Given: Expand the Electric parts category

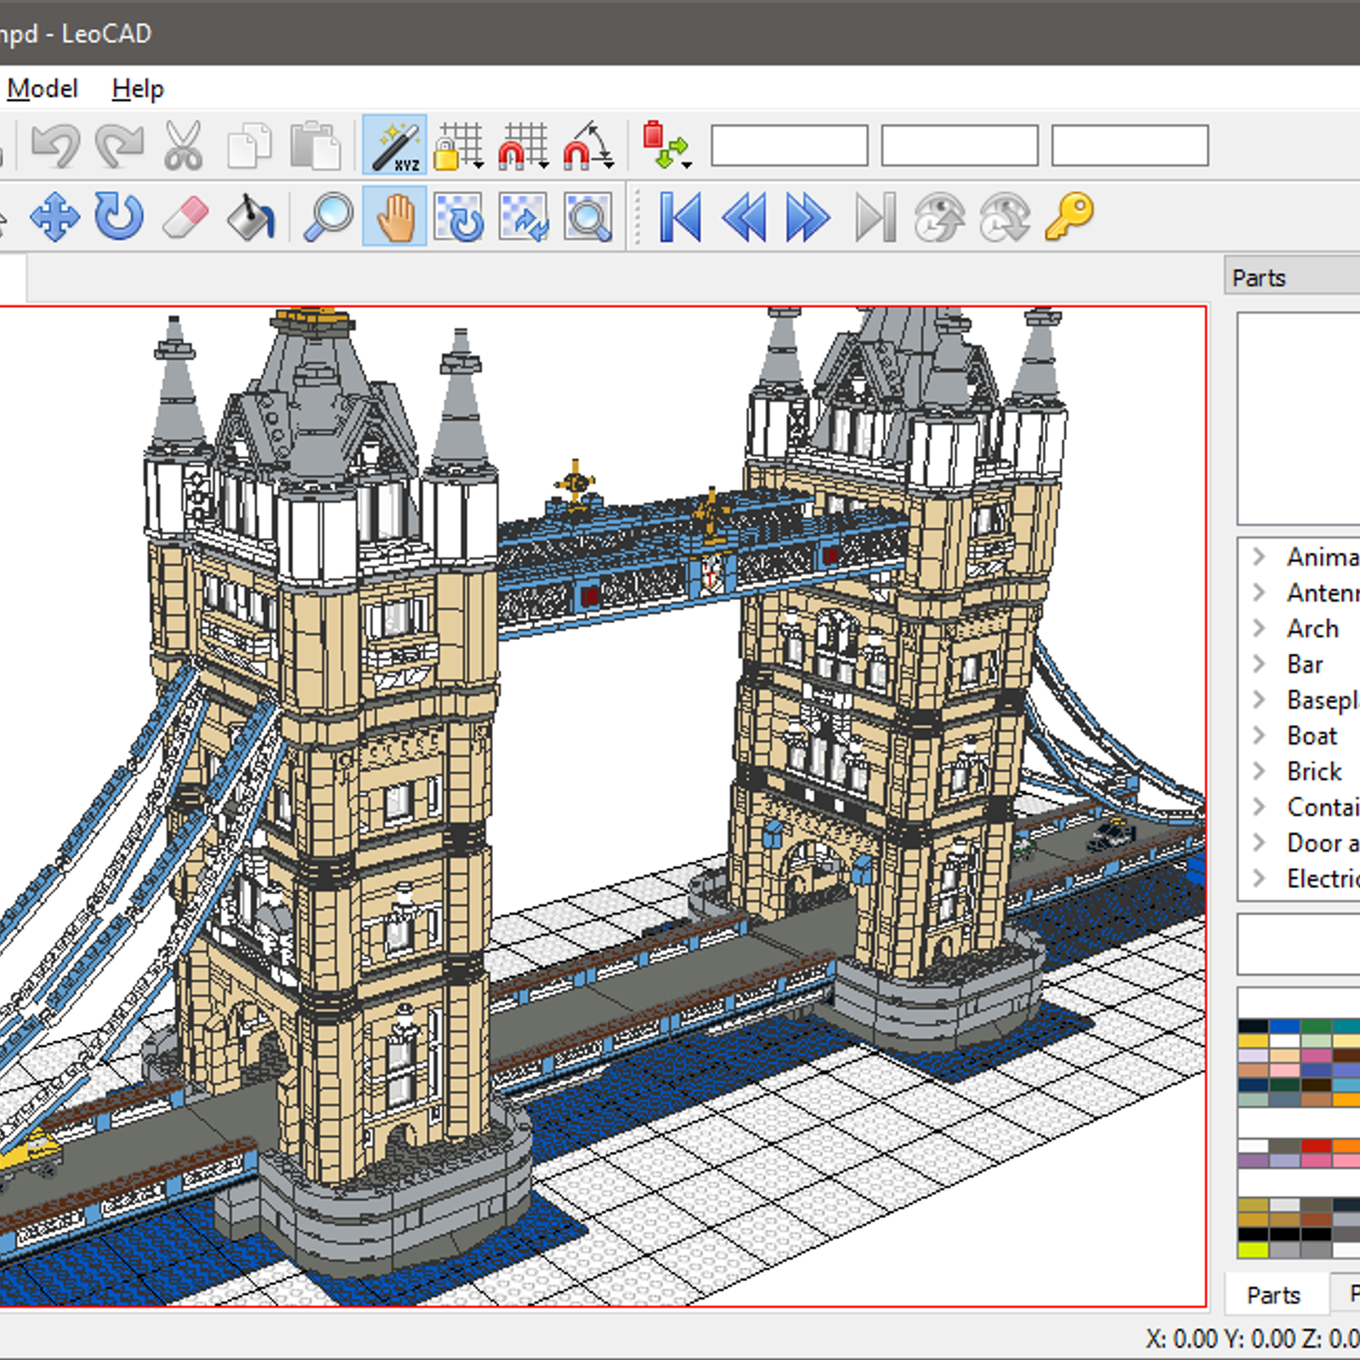Looking at the screenshot, I should pos(1260,878).
